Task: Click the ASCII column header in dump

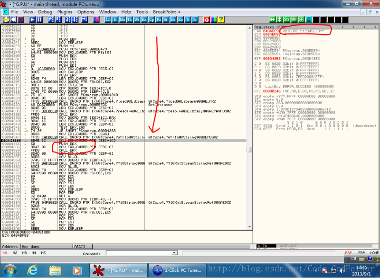Action: coord(83,247)
